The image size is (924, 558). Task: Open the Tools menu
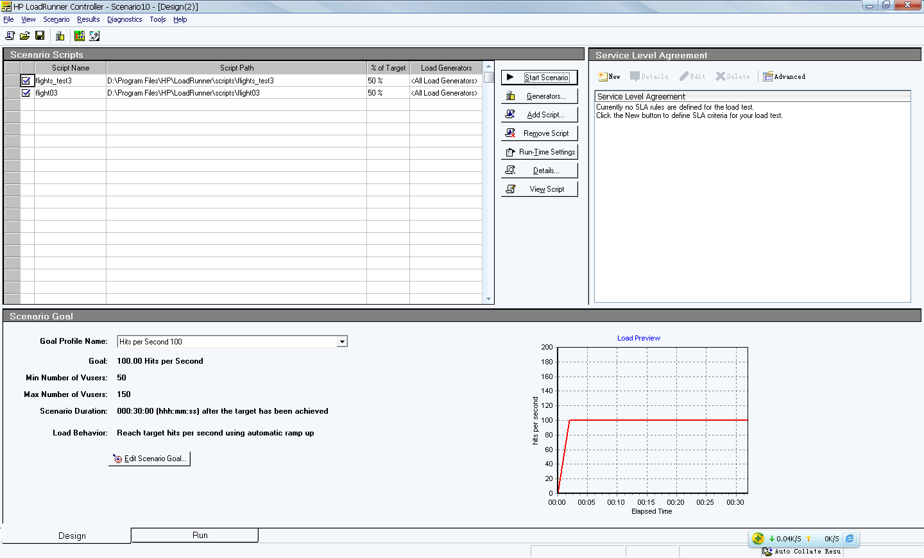[158, 19]
